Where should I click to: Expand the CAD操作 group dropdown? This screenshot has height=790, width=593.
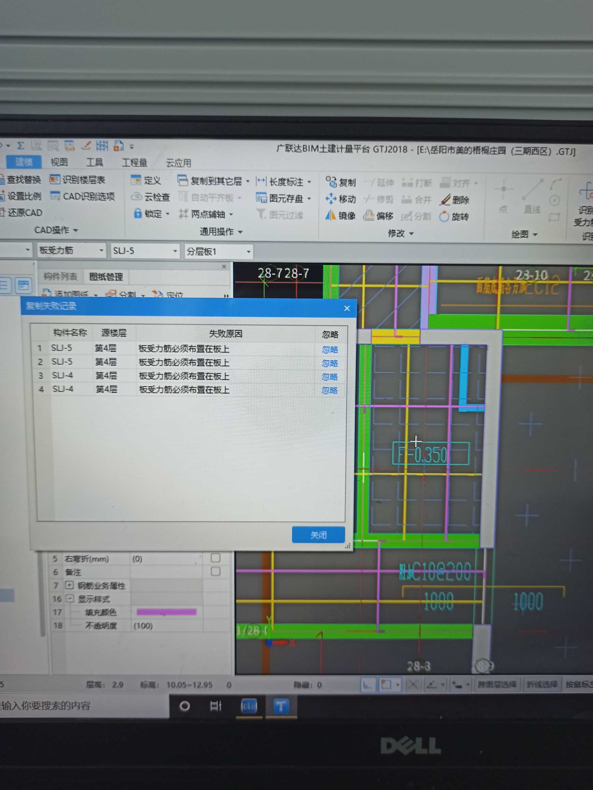pyautogui.click(x=56, y=230)
